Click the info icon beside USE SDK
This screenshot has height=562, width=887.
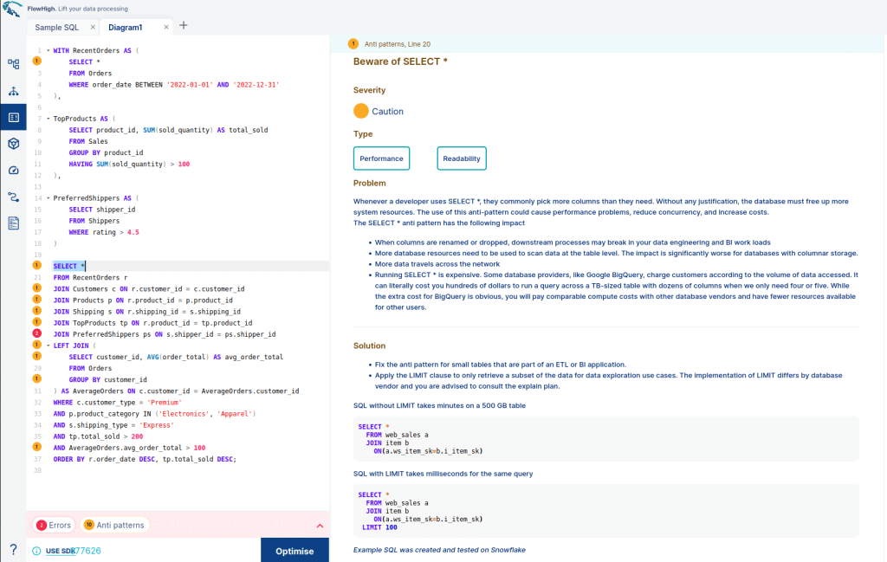[x=36, y=551]
